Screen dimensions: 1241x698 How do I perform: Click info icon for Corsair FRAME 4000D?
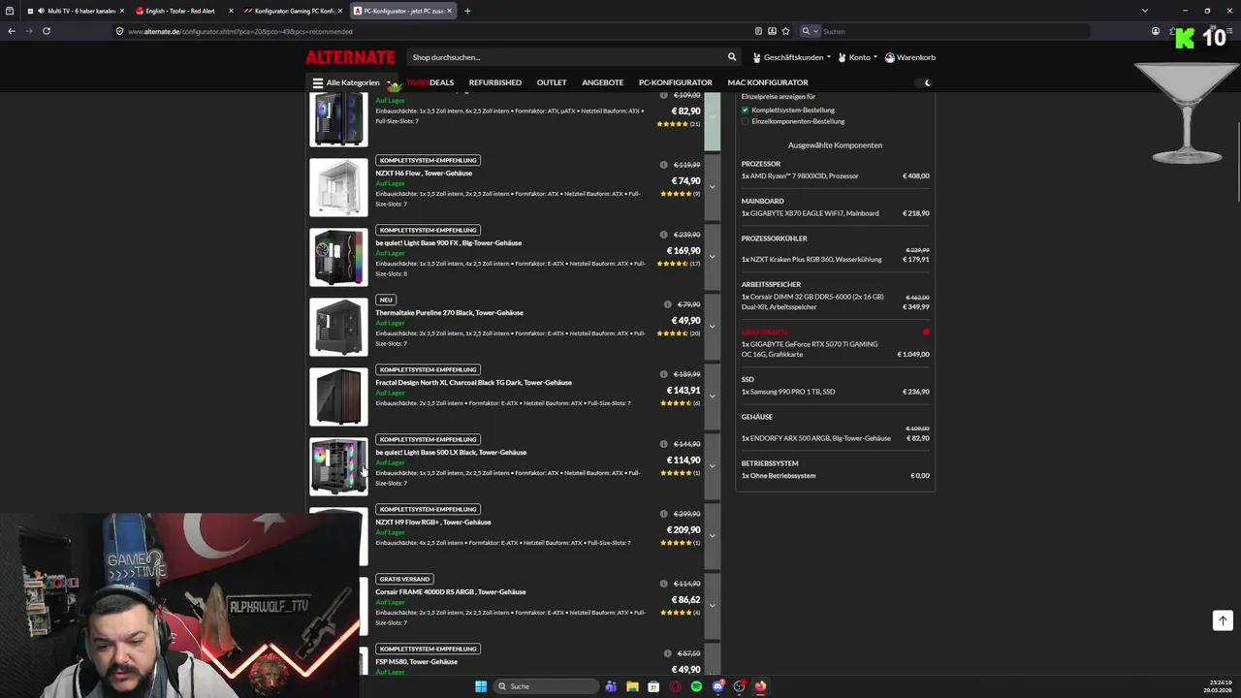click(x=663, y=584)
